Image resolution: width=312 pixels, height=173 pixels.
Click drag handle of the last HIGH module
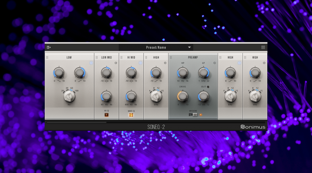(x=245, y=57)
